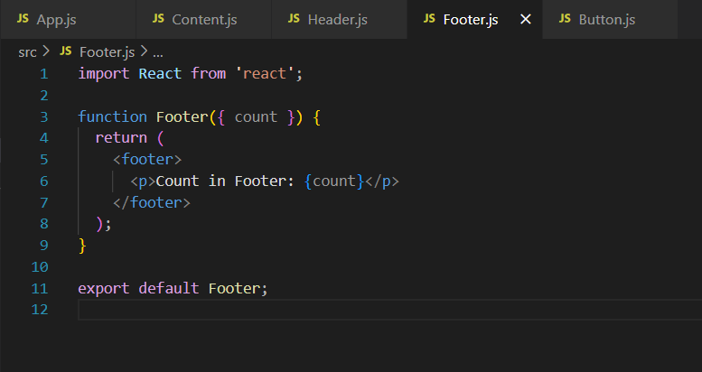Click line number 11 in the gutter
Image resolution: width=702 pixels, height=372 pixels.
click(40, 289)
